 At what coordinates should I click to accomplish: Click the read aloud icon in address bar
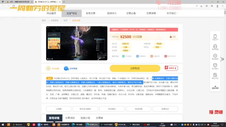[197, 6]
